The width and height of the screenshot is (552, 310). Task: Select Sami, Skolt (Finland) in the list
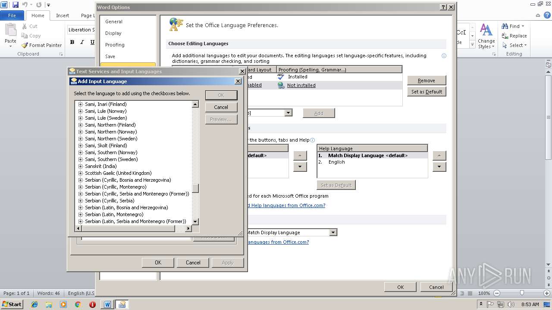tap(106, 146)
